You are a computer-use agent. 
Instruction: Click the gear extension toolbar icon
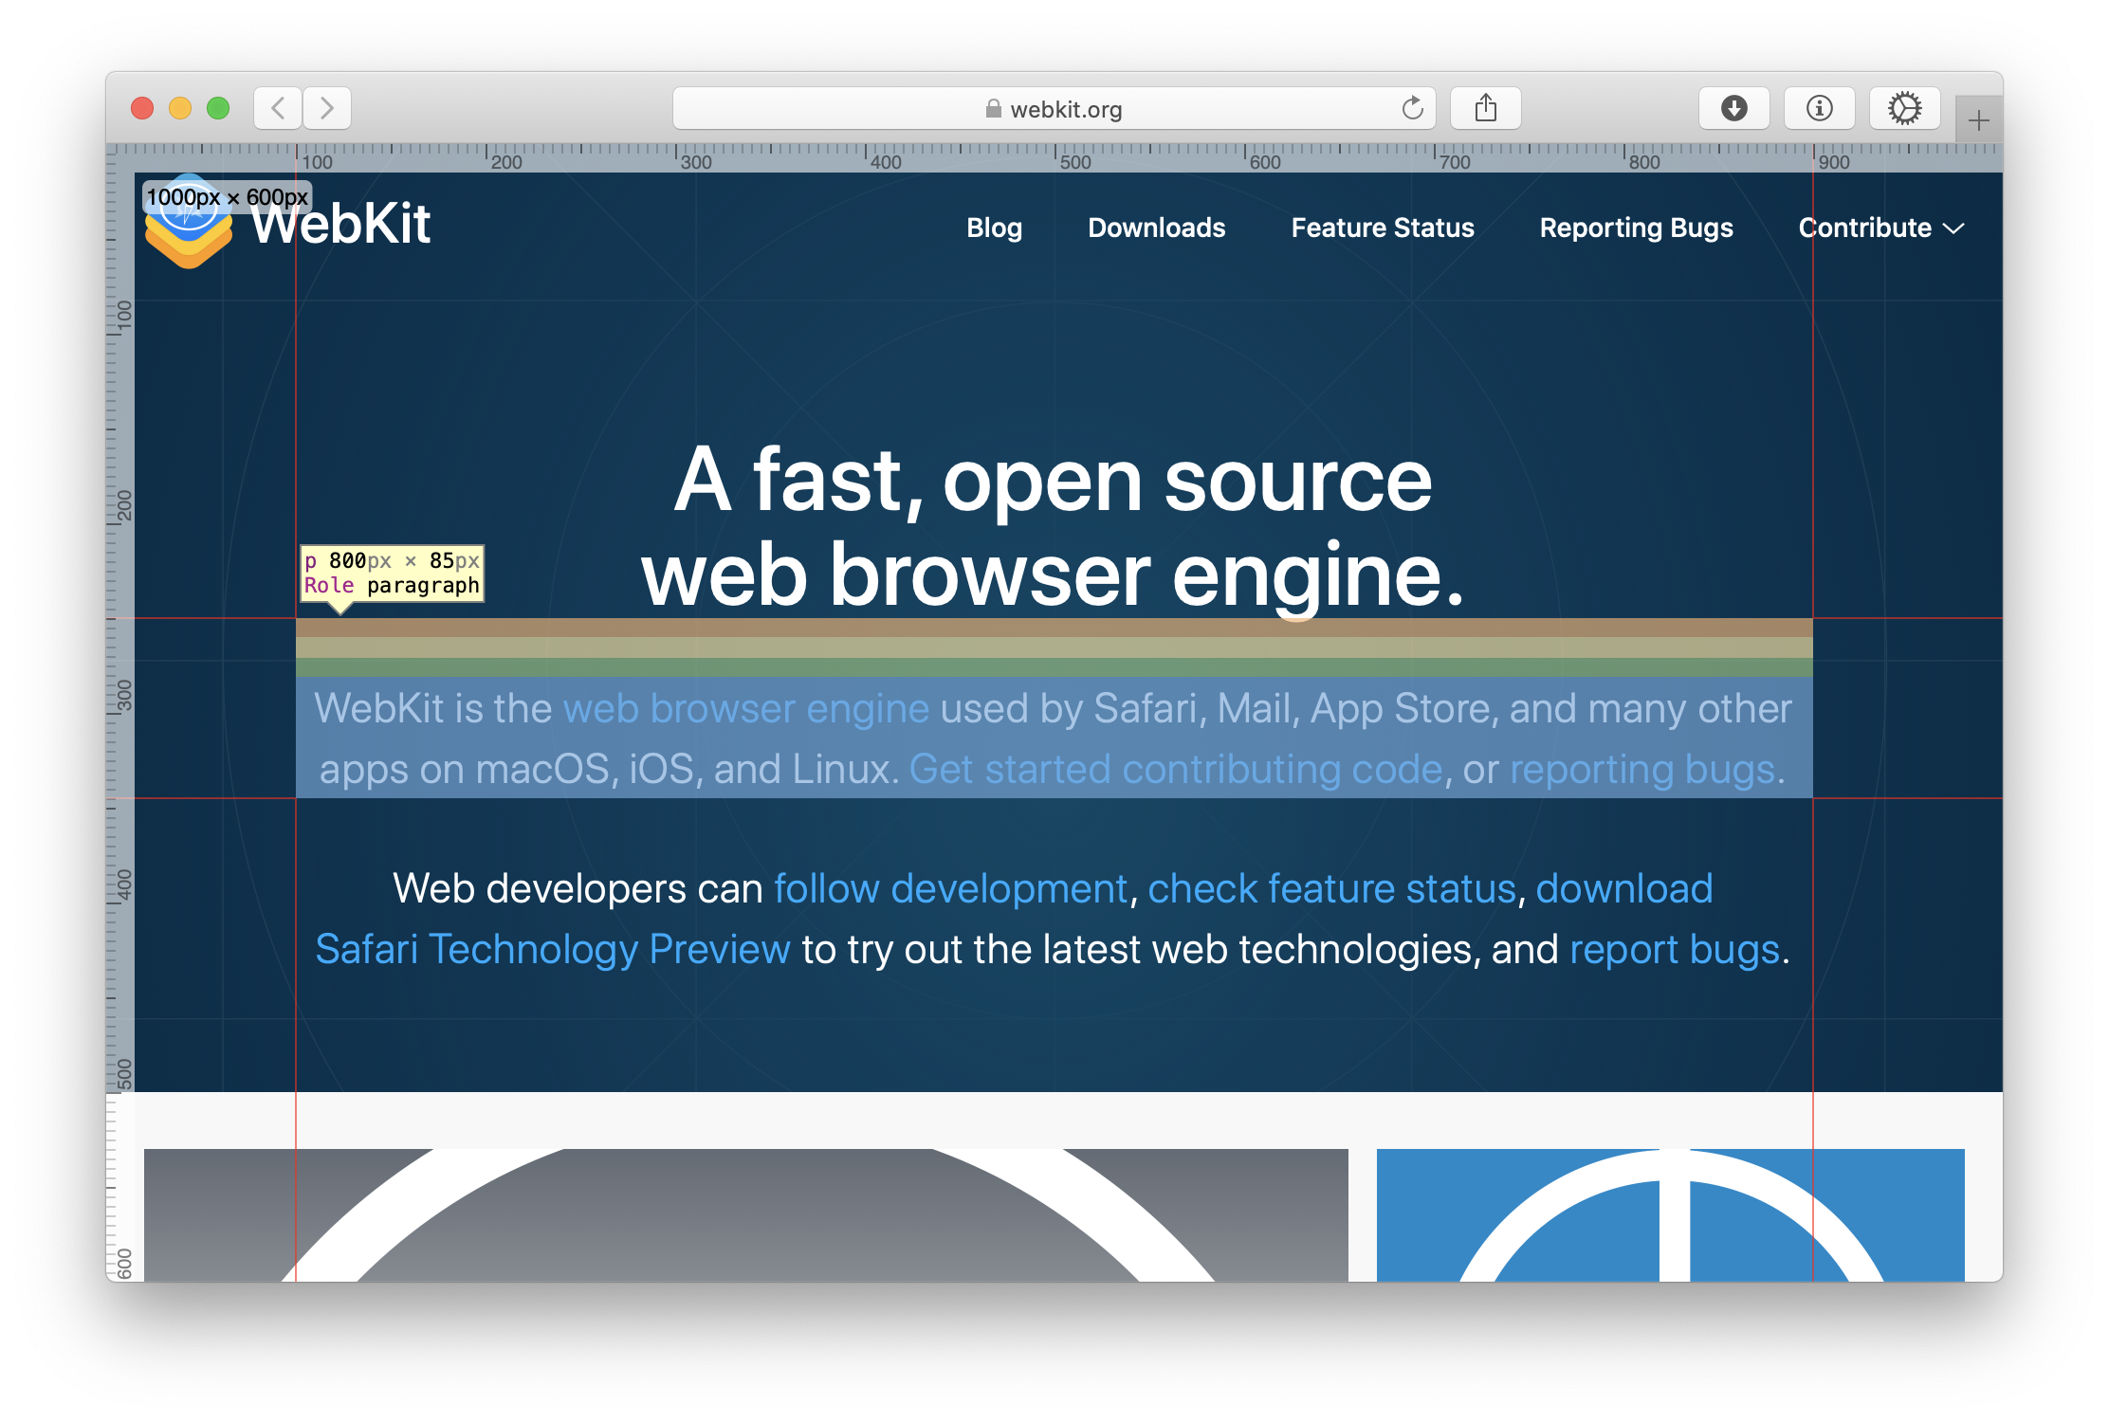click(1904, 108)
